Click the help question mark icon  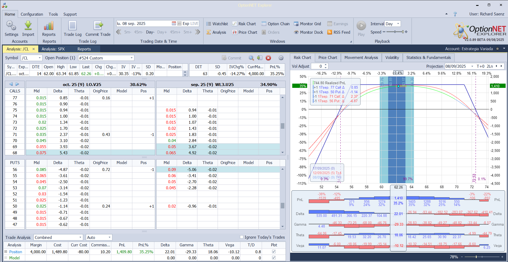(x=455, y=14)
